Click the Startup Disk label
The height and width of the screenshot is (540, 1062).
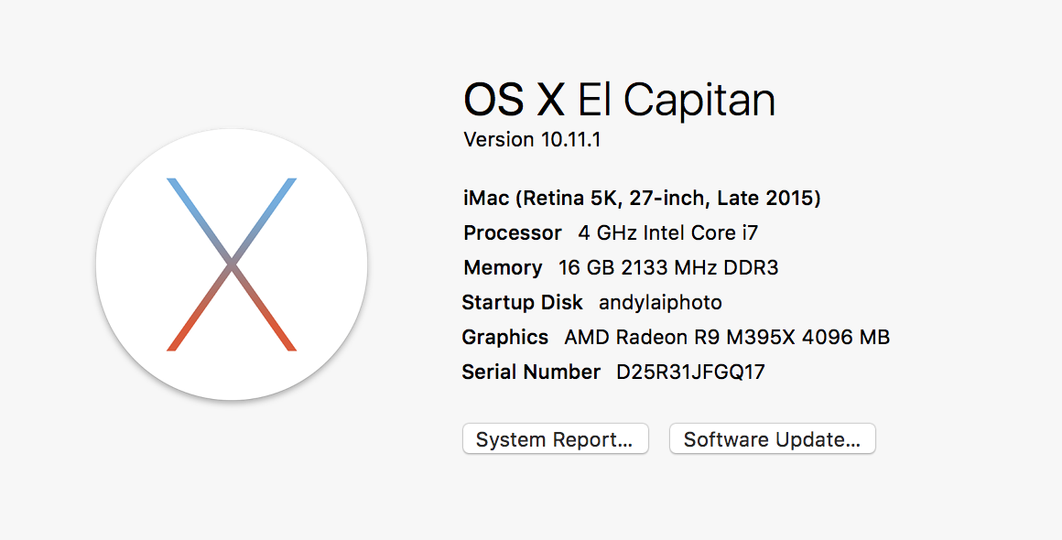(x=522, y=302)
